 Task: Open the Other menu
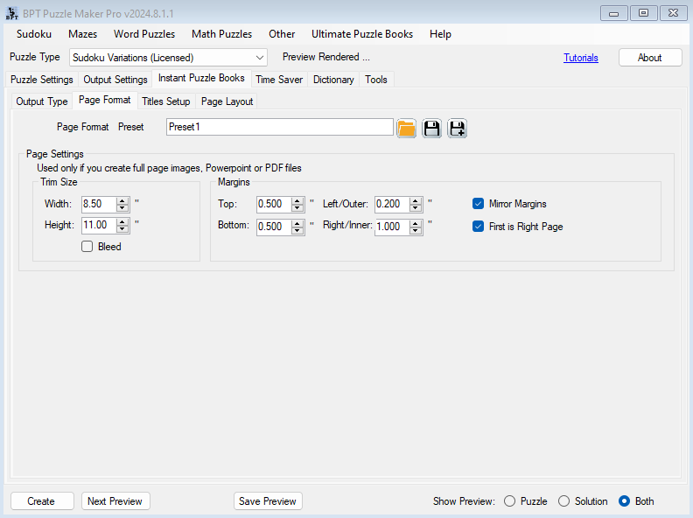[x=282, y=34]
